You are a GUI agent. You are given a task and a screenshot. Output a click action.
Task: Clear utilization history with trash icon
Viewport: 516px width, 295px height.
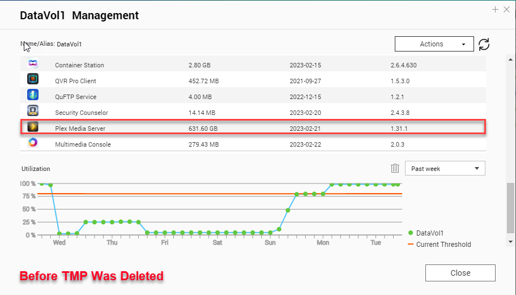click(x=395, y=168)
